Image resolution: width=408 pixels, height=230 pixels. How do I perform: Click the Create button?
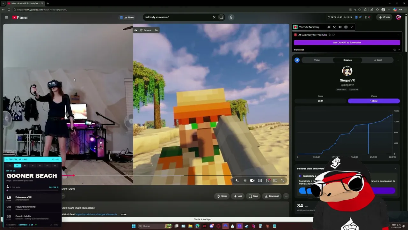[x=384, y=17]
